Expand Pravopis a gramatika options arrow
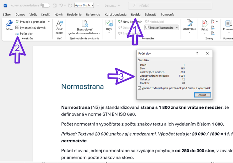This screenshot has width=233, height=163. click(x=49, y=22)
